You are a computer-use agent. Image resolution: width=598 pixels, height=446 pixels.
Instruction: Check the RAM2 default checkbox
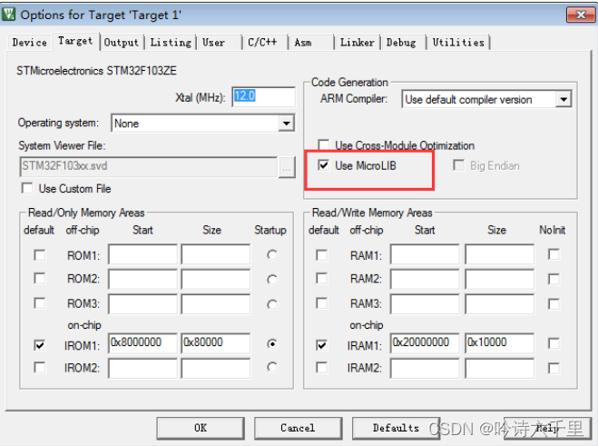322,278
